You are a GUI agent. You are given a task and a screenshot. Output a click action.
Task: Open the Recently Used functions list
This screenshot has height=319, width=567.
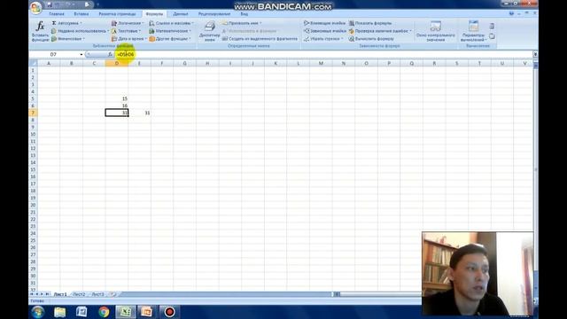80,31
